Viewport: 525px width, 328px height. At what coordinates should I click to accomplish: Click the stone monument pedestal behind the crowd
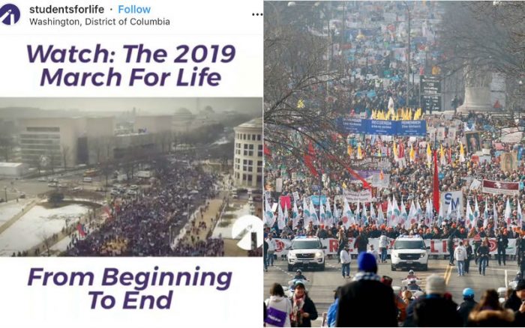[x=476, y=91]
